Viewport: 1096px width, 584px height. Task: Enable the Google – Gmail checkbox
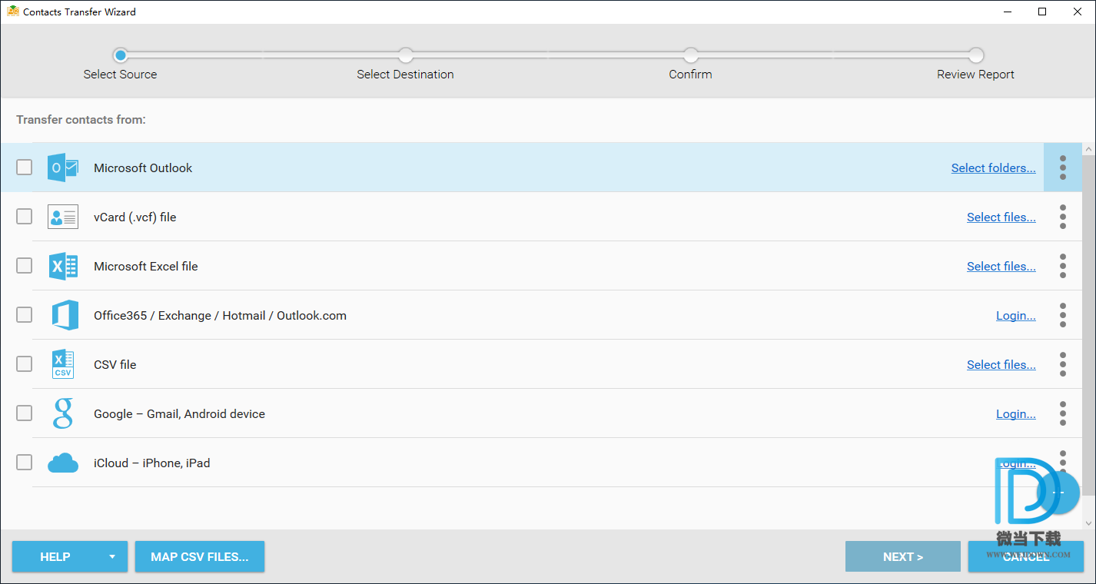tap(25, 413)
